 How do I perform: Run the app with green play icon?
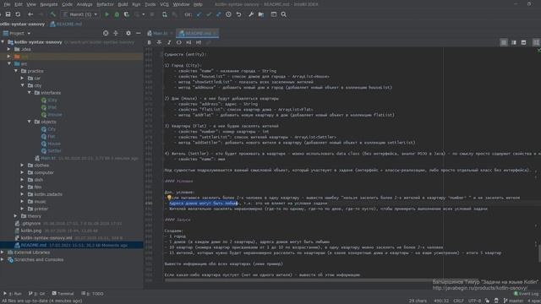[107, 14]
